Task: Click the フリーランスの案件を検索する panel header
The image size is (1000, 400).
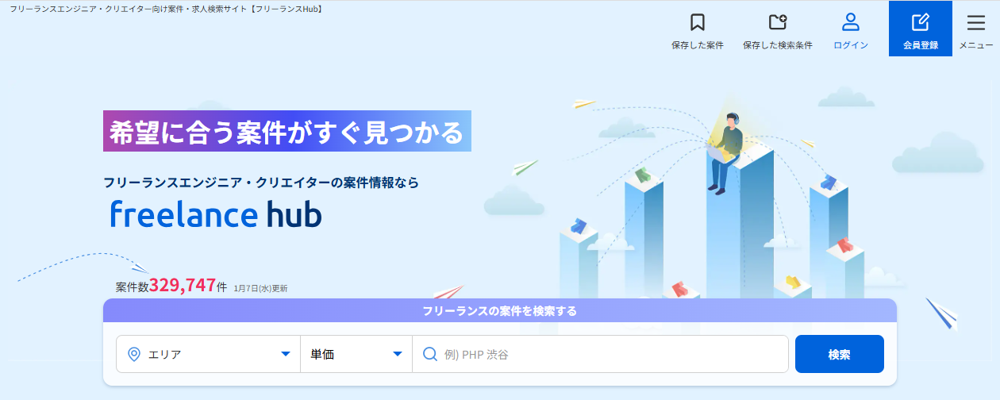Action: (x=499, y=310)
